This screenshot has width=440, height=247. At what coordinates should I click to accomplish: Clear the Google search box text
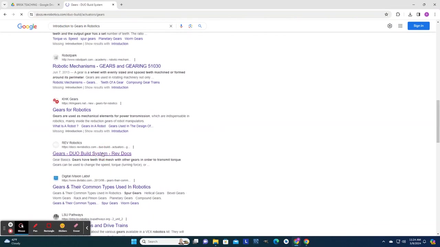(x=171, y=26)
